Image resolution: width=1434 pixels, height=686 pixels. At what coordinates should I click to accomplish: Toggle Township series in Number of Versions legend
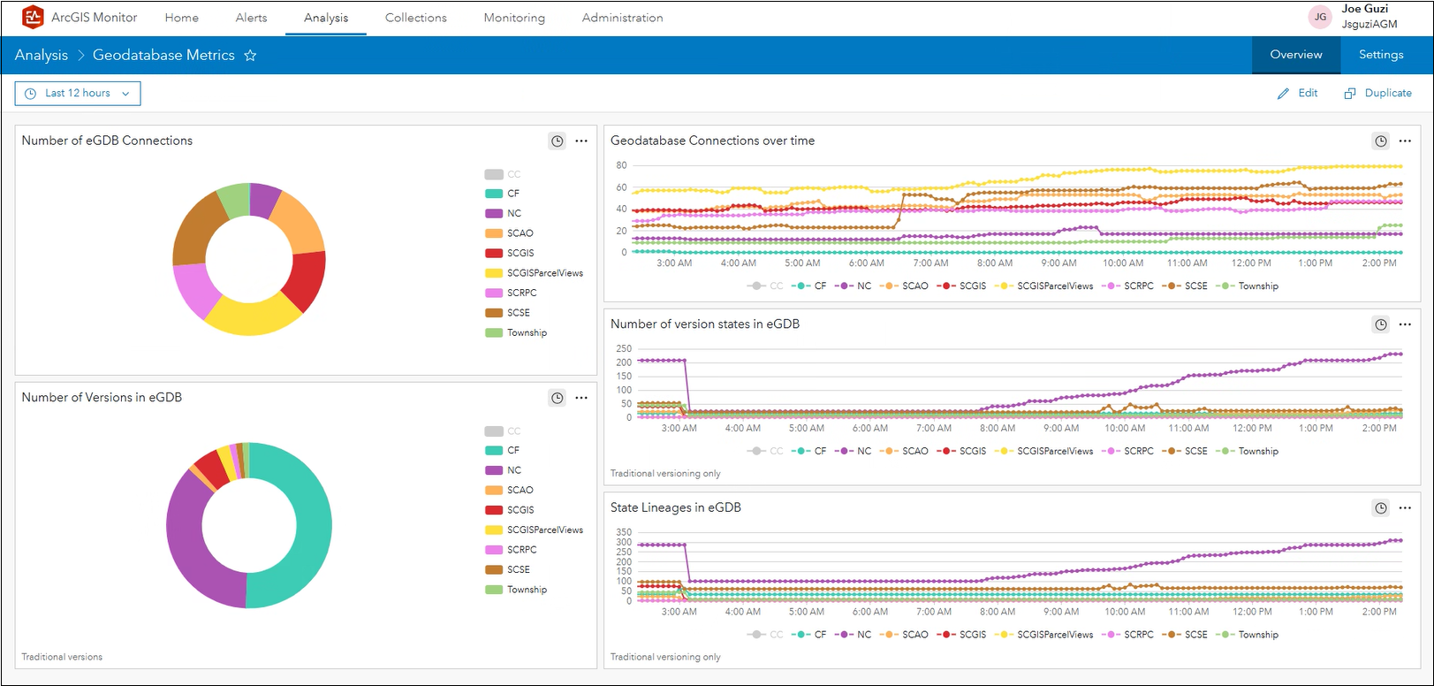517,590
